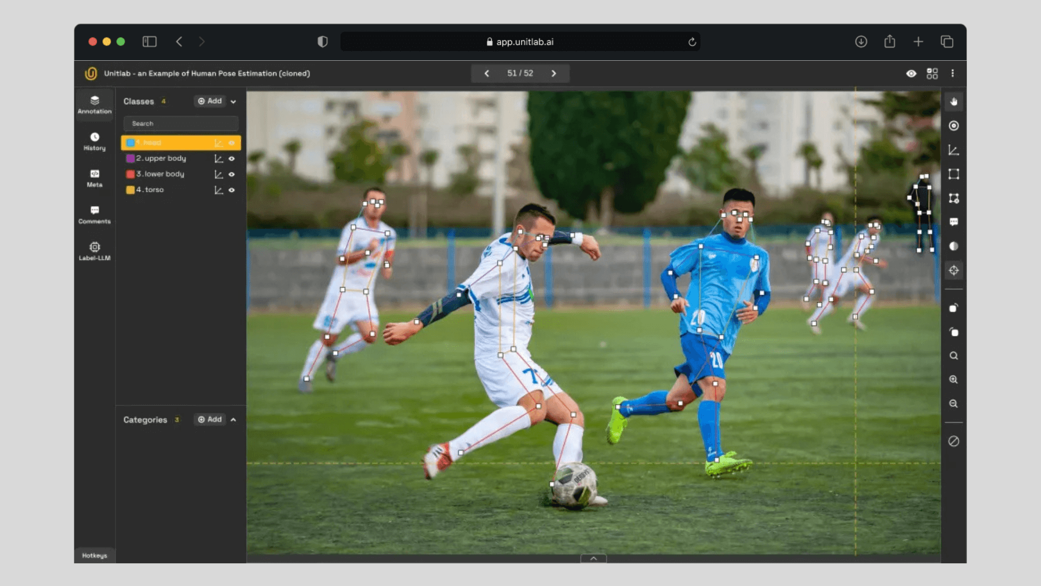Collapse the Classes panel
The image size is (1041, 586).
pos(233,101)
